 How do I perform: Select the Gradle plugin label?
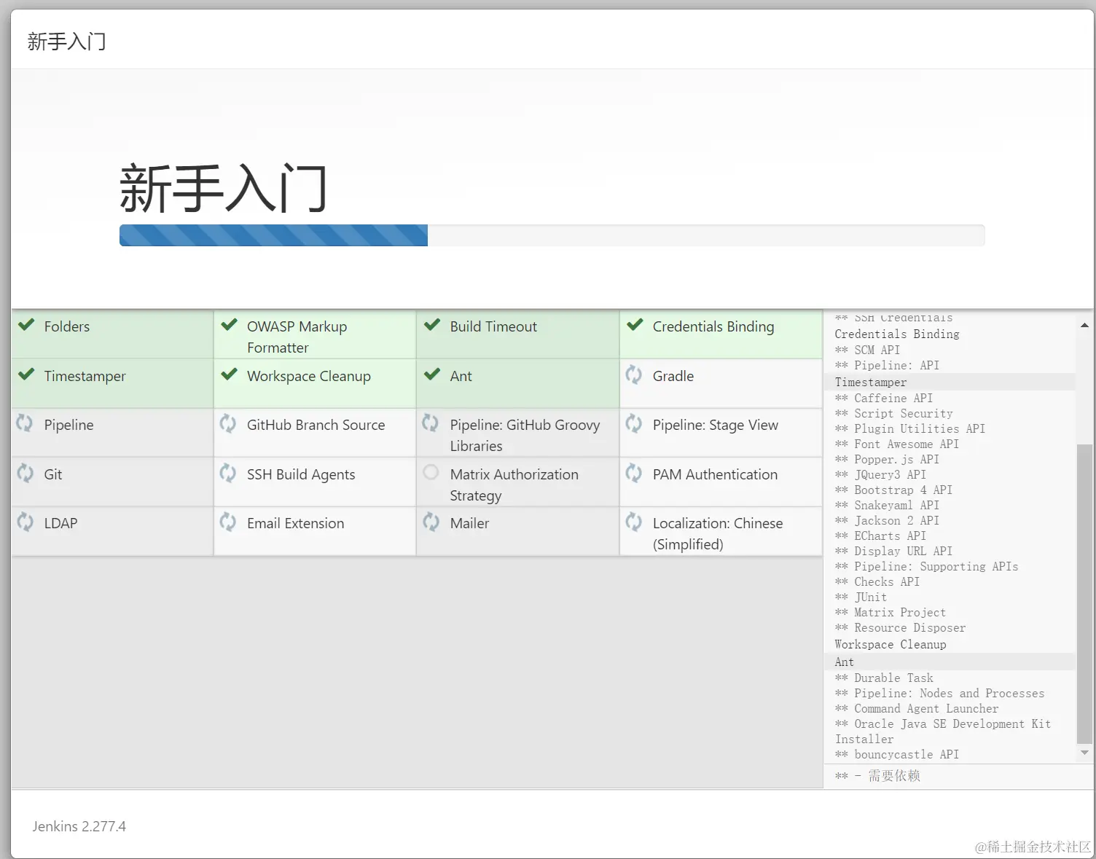click(673, 376)
